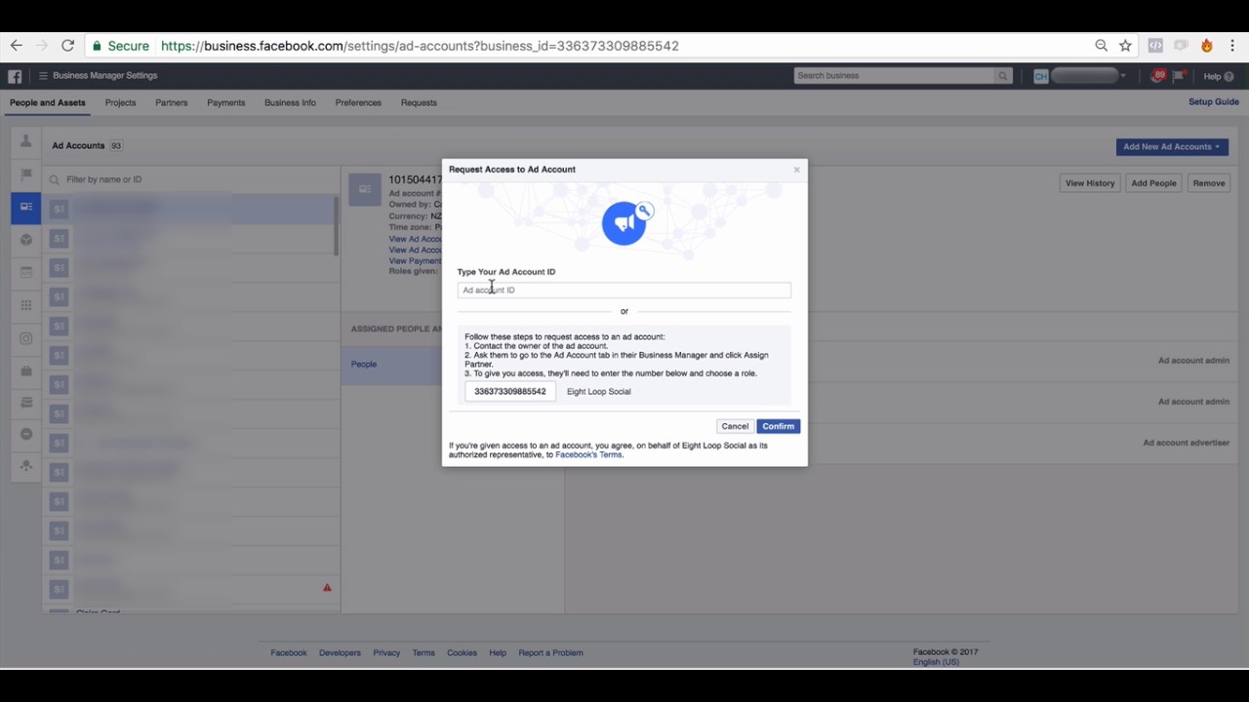Click the flame extension icon
Viewport: 1249px width, 702px height.
1207,46
